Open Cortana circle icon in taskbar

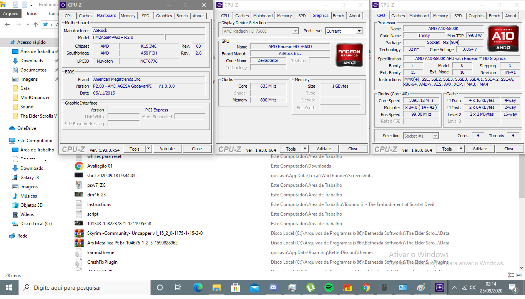[x=160, y=287]
